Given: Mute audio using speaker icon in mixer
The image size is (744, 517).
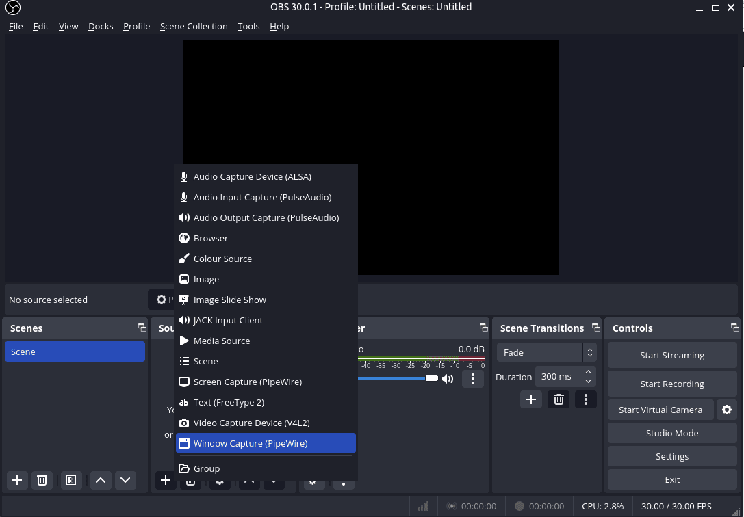Looking at the screenshot, I should point(448,379).
